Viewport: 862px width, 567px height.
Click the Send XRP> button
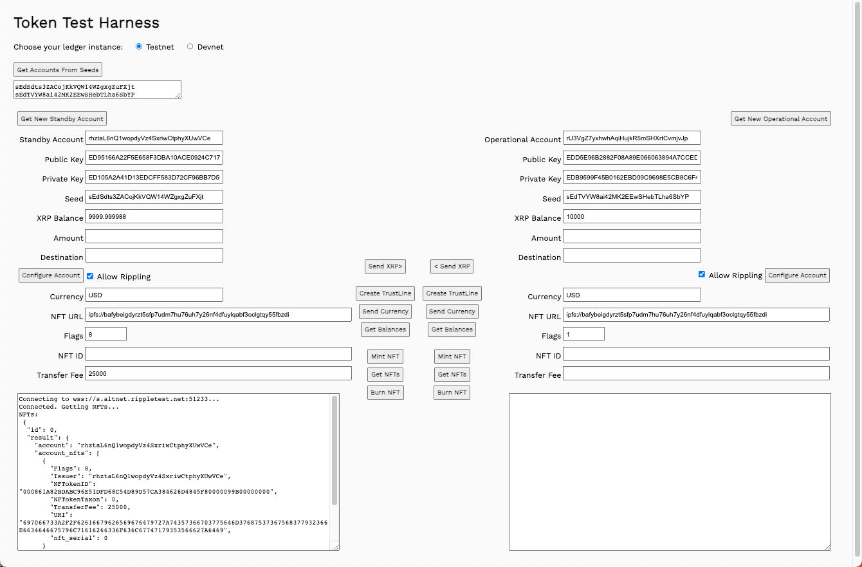coord(385,266)
